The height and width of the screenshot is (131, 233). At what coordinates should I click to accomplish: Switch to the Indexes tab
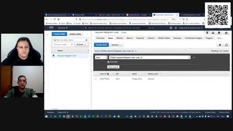coord(151,38)
